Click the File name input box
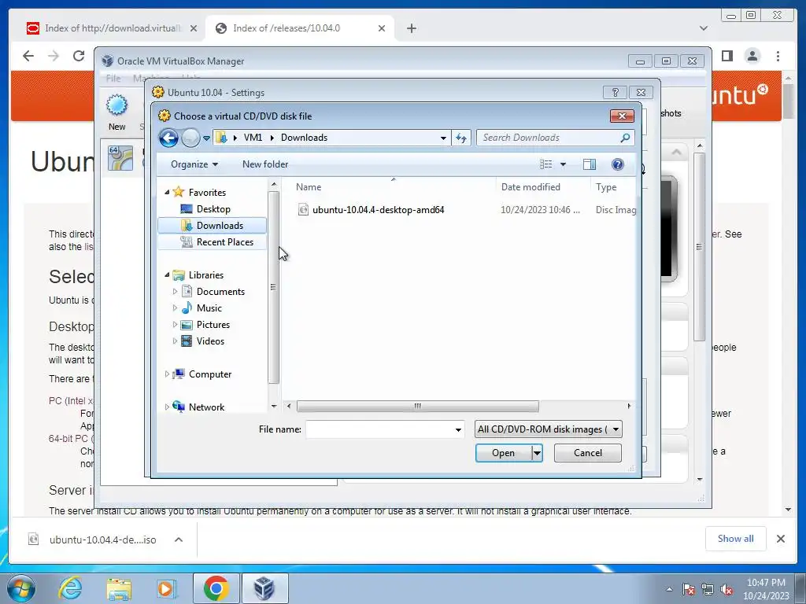 click(x=379, y=429)
